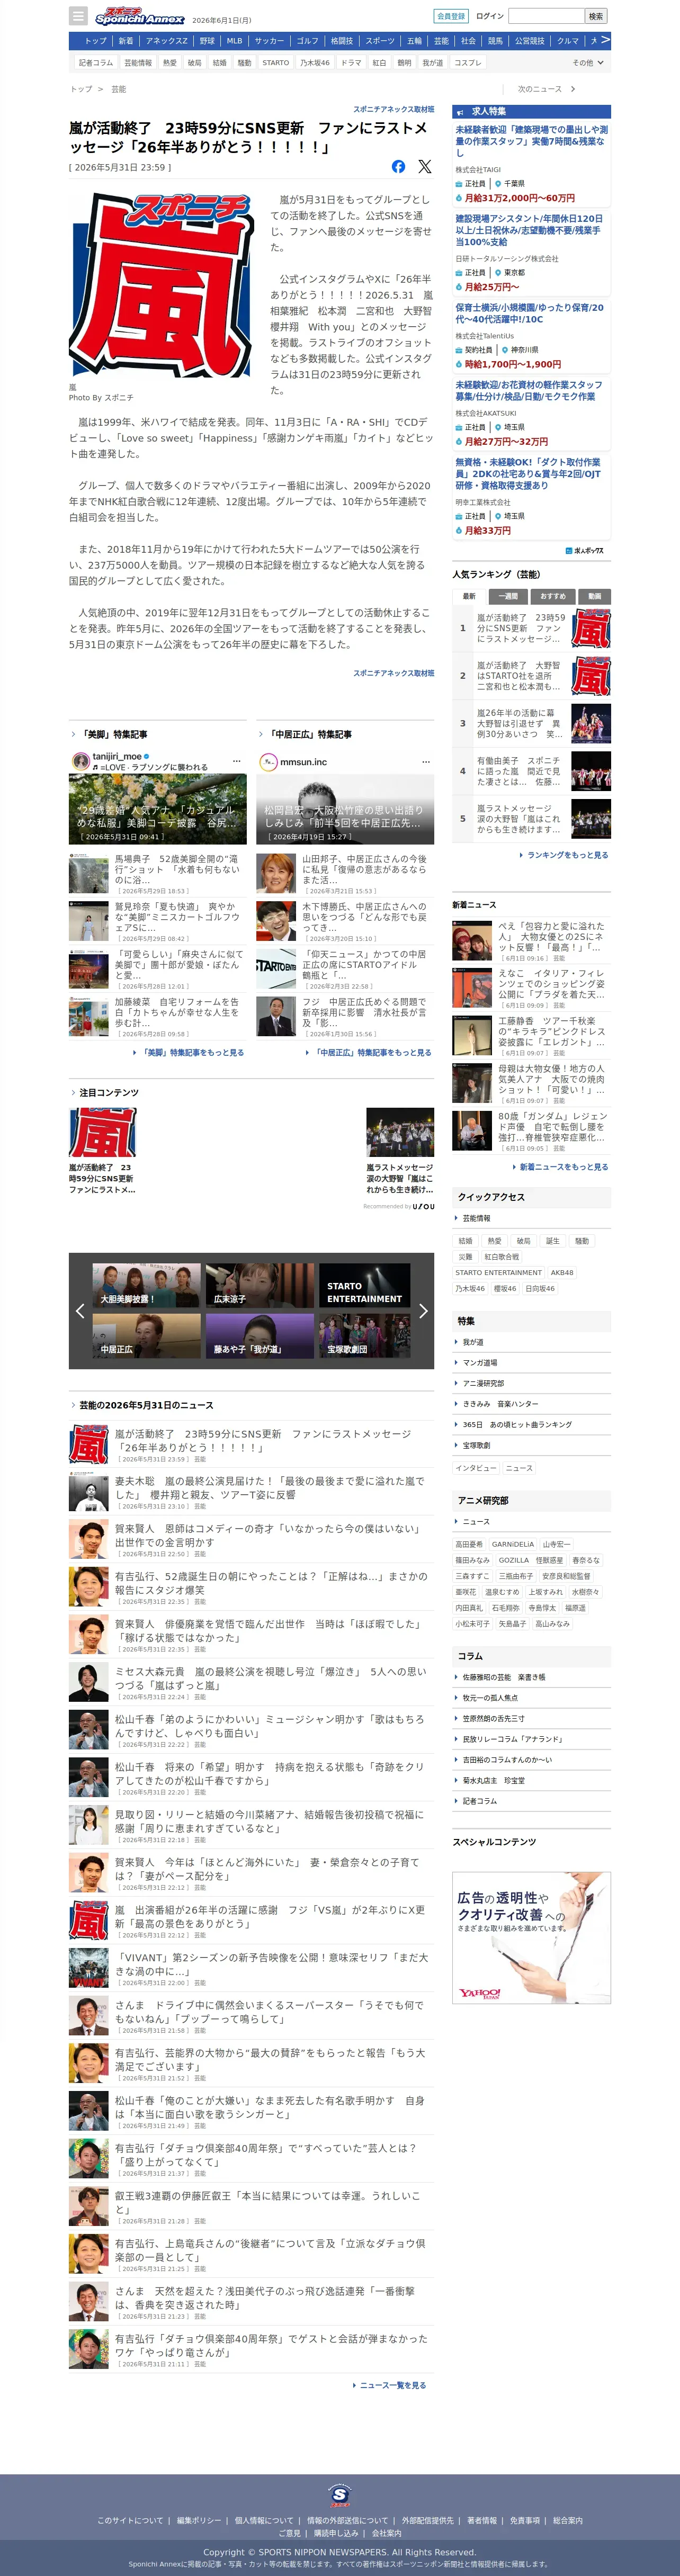Screen dimensions: 680x2576
Task: Expand the その他 sub-navigation dropdown
Action: click(589, 62)
